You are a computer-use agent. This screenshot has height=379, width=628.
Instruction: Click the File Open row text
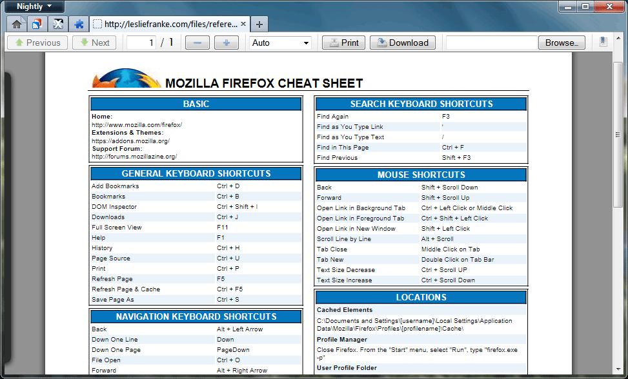click(x=106, y=360)
